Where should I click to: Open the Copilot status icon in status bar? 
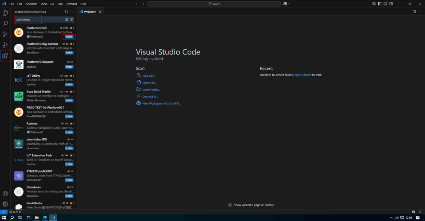coord(413,212)
